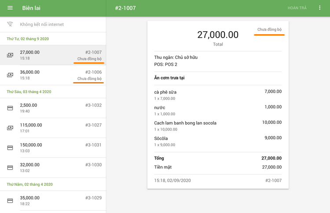330x213 pixels.
Task: Click cash icon on receipt #3-1027
Action: (10, 128)
